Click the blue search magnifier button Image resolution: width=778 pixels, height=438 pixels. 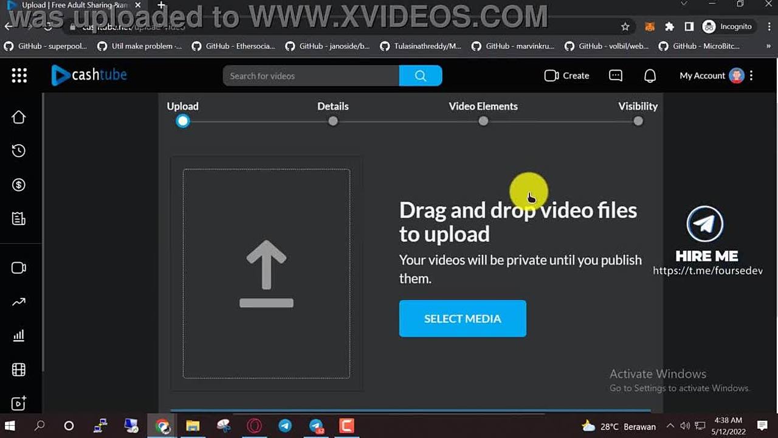click(421, 75)
